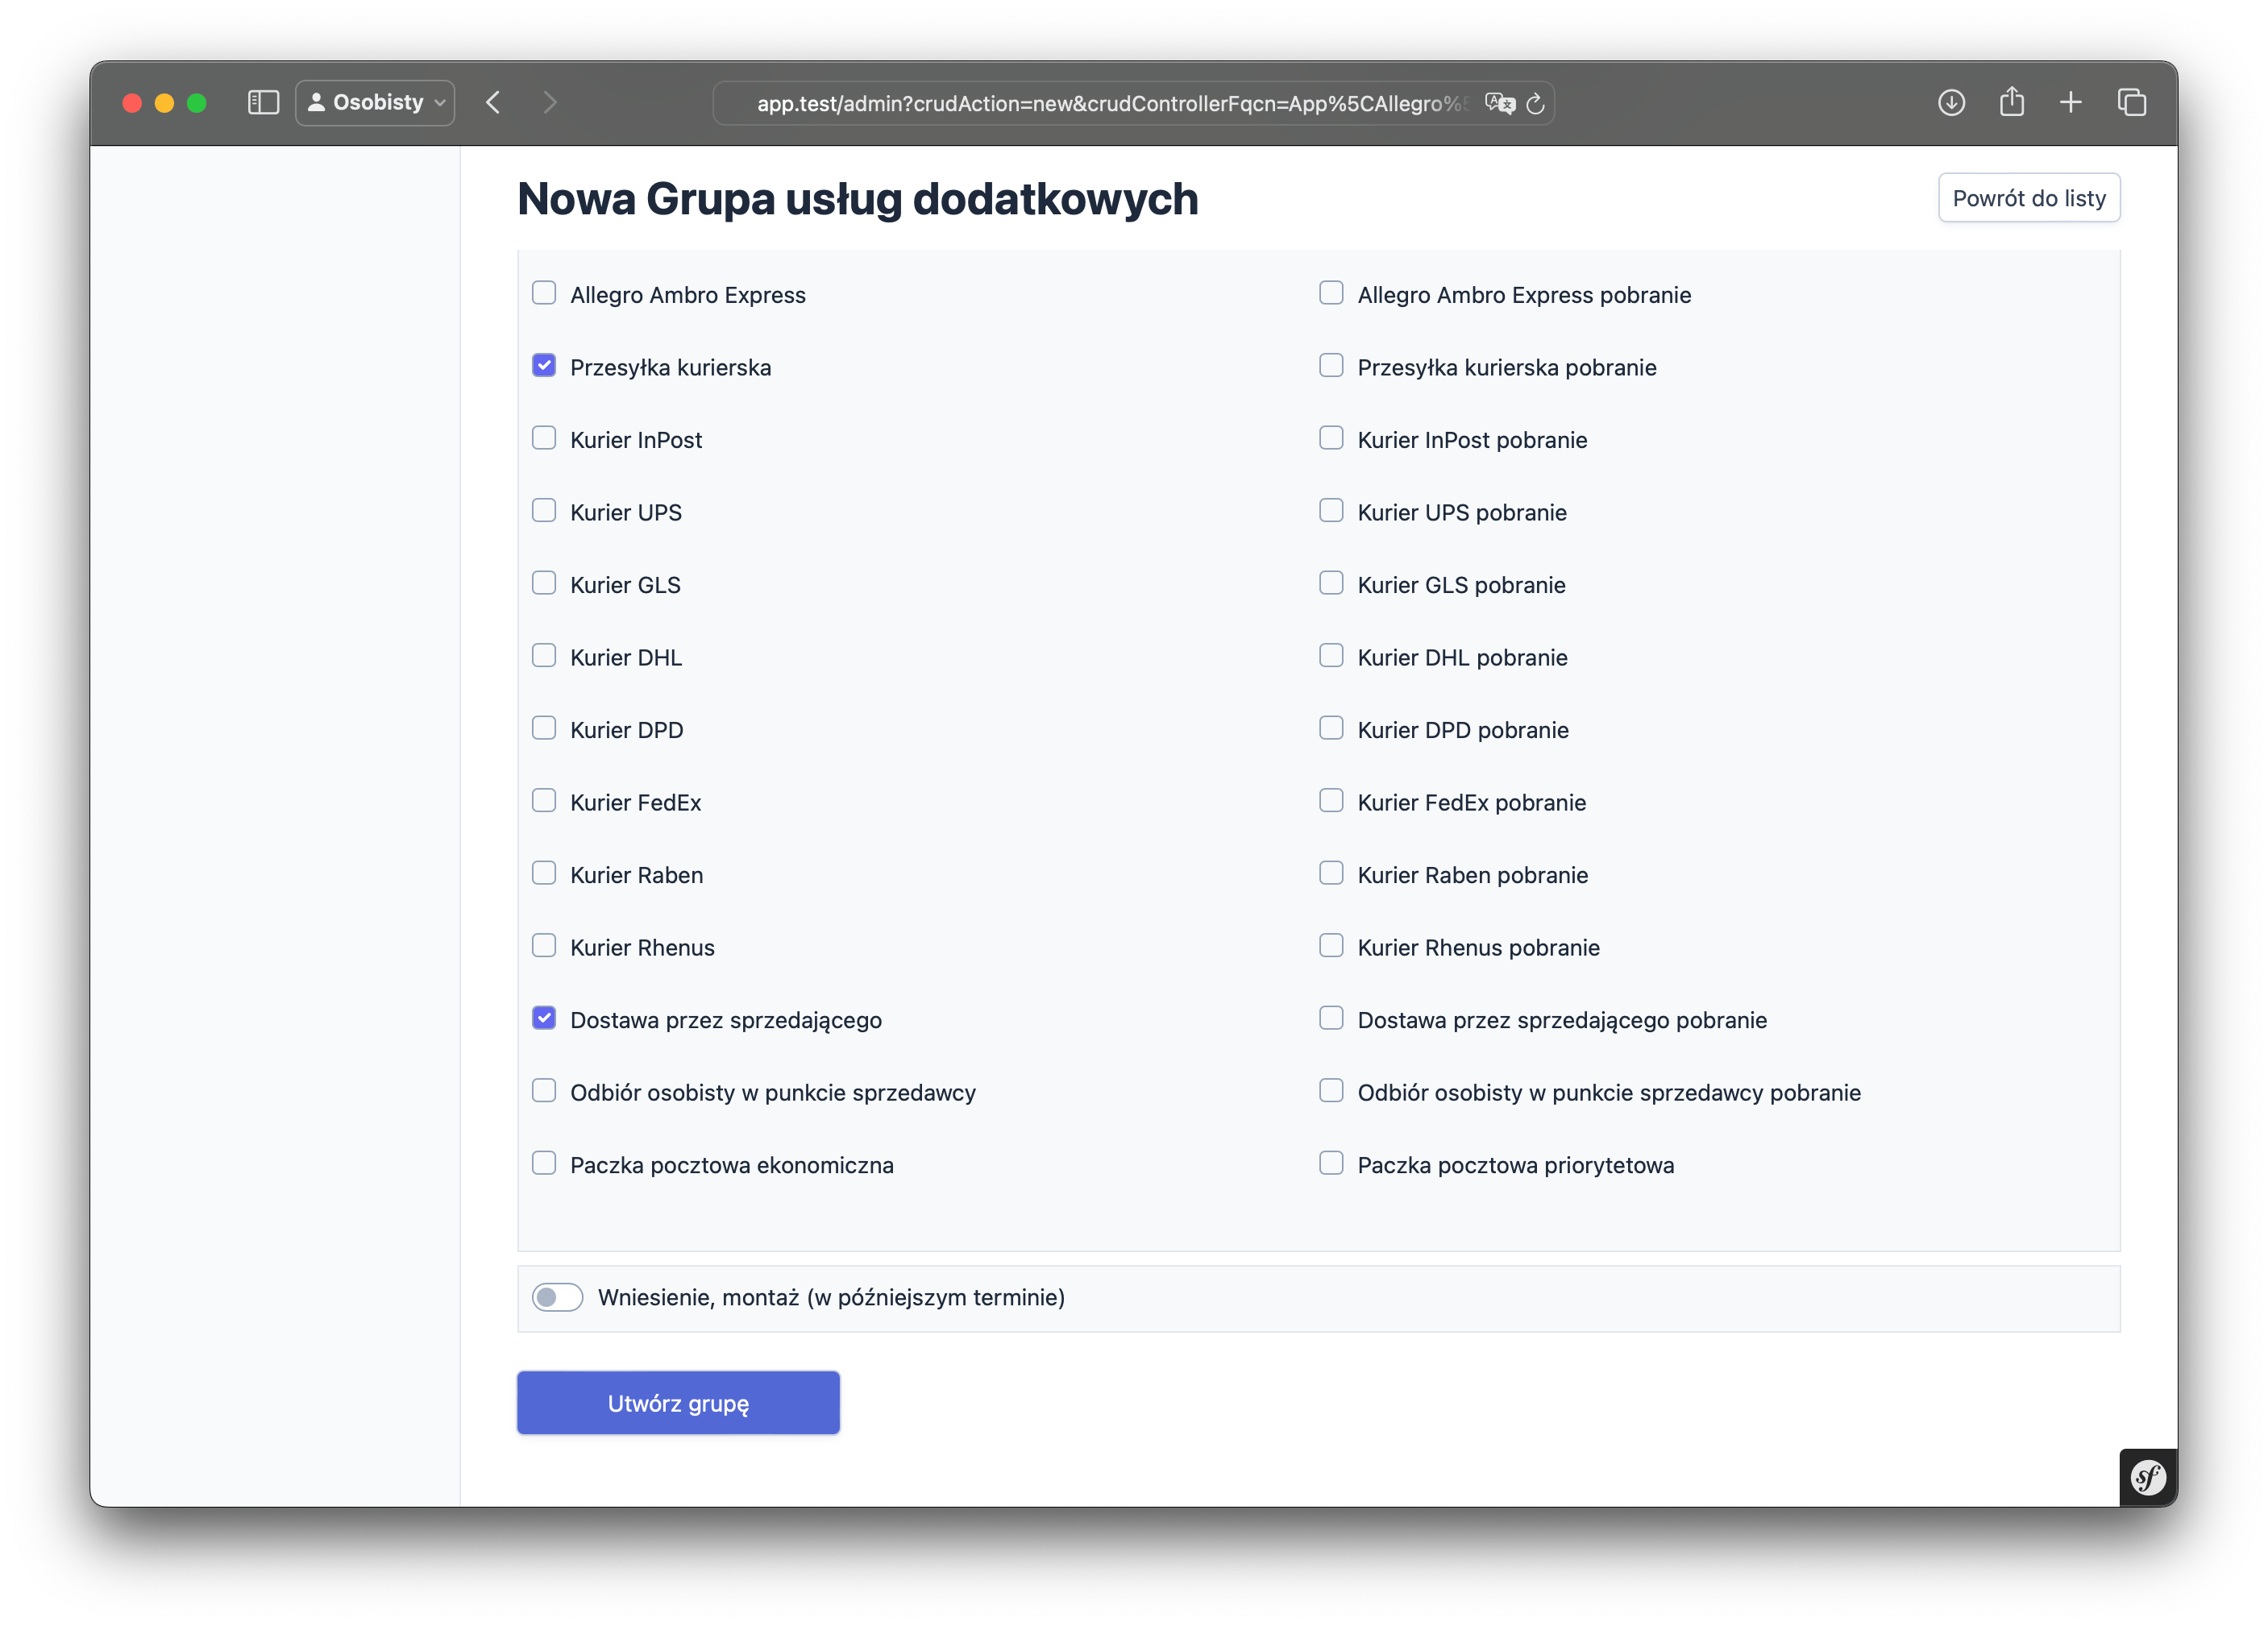Screen dimensions: 2268x1626
Task: Uncheck Dostawa przez sprzedającego checkbox
Action: (544, 1018)
